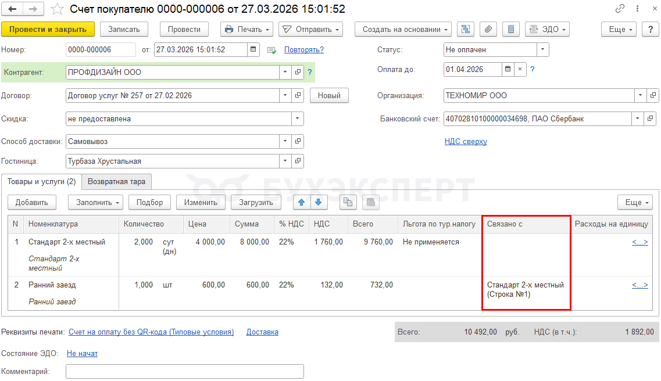This screenshot has height=381, width=661.
Task: Open the contract Договор услуг № 257 card
Action: [298, 96]
